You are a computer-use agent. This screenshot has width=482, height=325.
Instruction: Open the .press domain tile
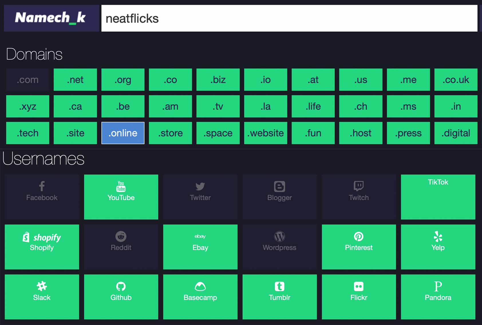tap(408, 133)
